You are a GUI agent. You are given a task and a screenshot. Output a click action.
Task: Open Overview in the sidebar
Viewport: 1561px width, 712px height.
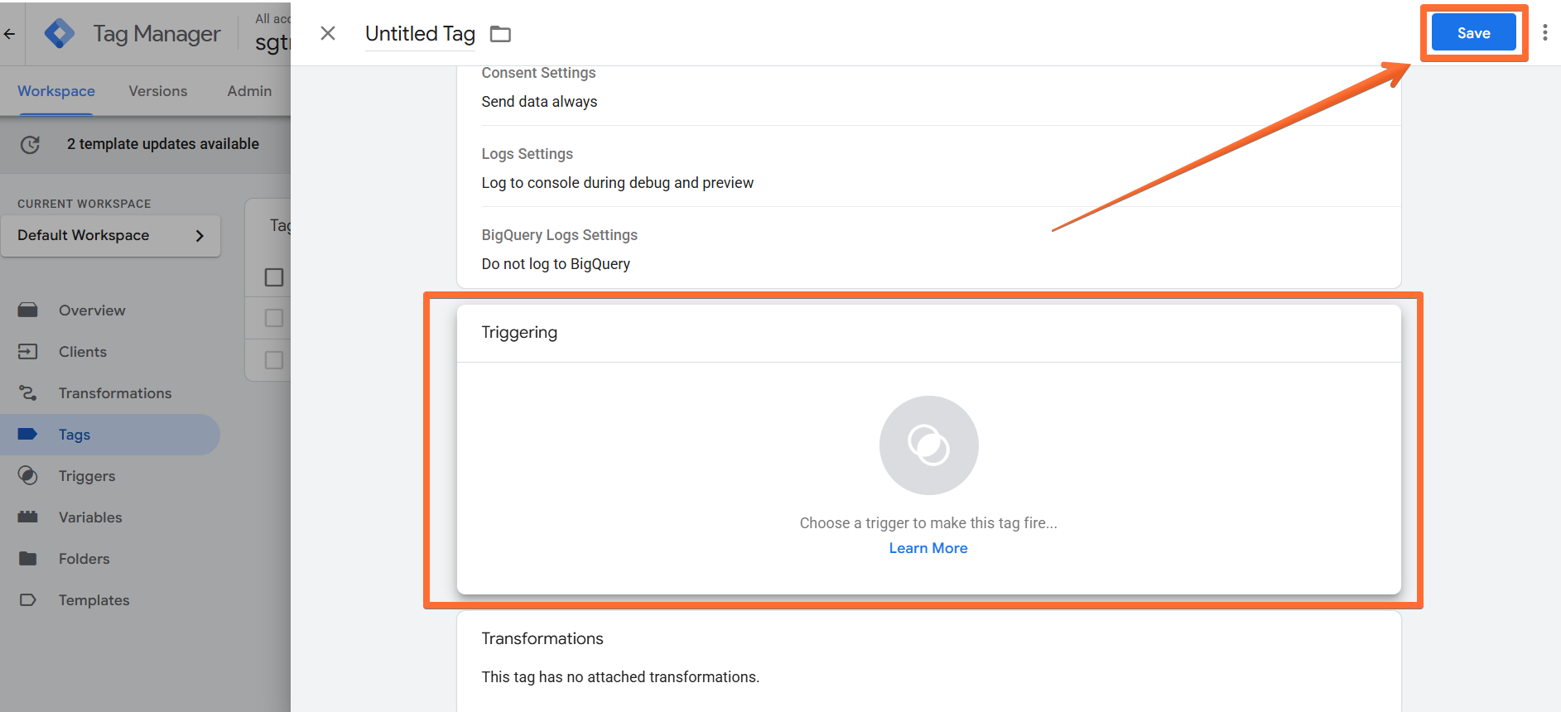pos(92,310)
